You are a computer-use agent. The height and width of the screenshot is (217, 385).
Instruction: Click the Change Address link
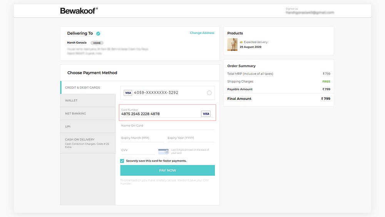(x=202, y=33)
